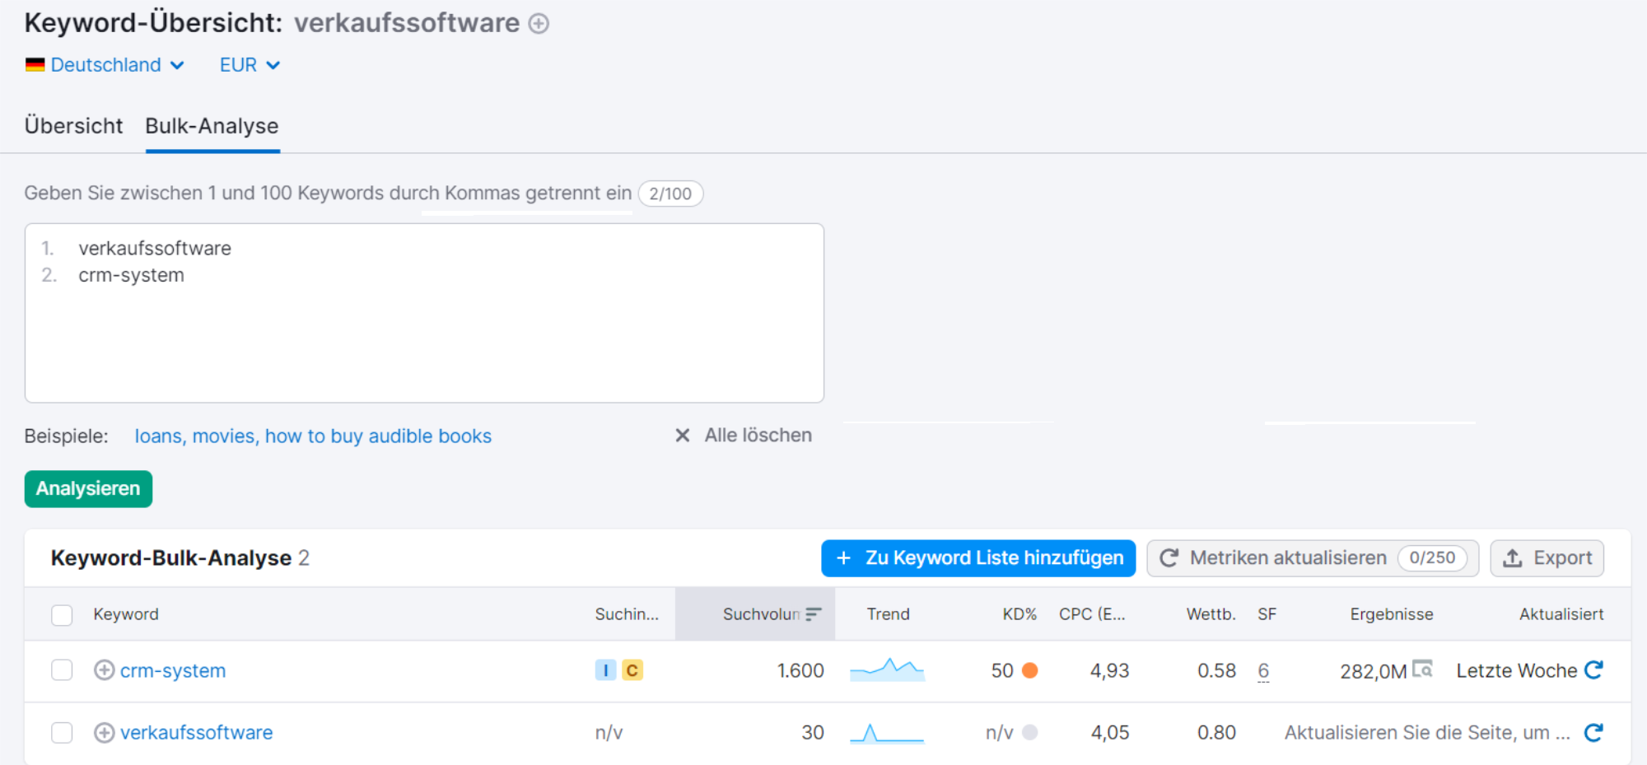Sort by the Aktualisiert column
1647x765 pixels.
(1561, 614)
